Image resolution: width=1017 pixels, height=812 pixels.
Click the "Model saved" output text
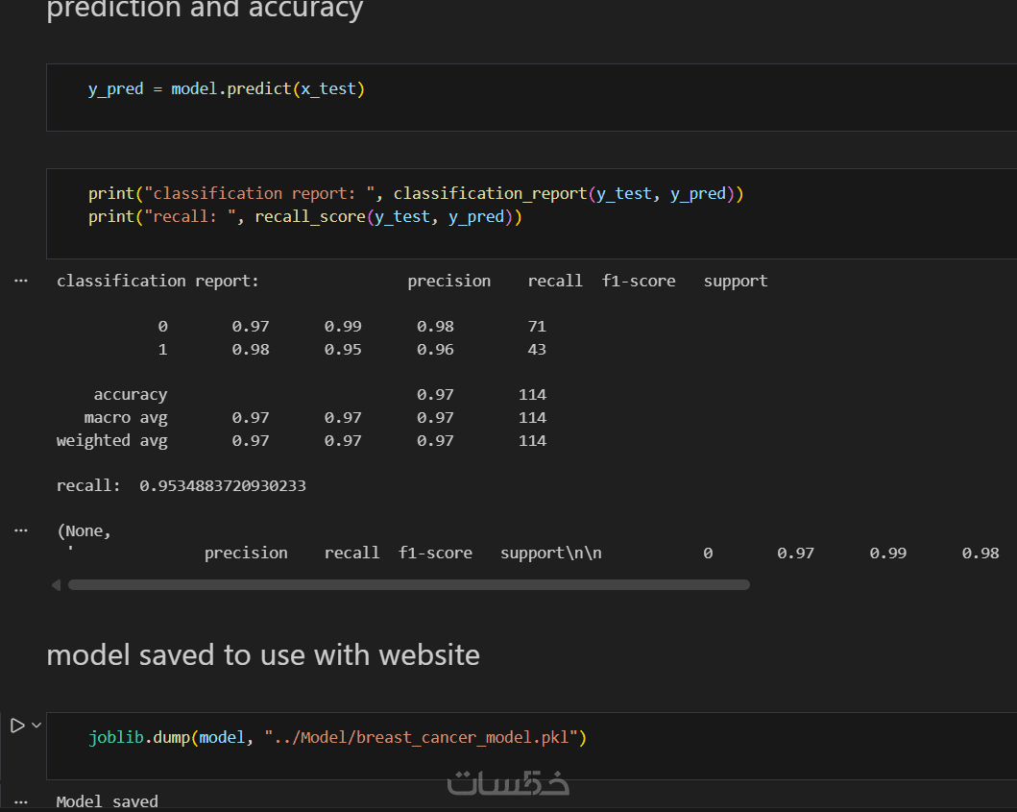pyautogui.click(x=108, y=801)
